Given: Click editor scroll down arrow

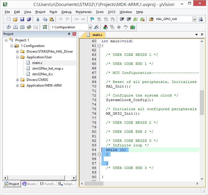Looking at the screenshot, I should tap(202, 179).
